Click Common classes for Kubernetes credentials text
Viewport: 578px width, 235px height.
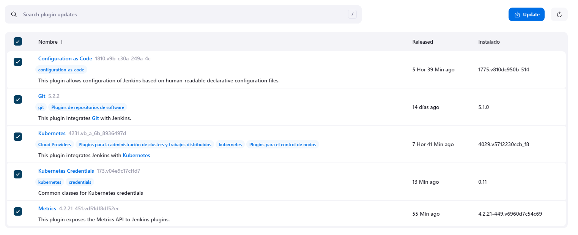point(91,193)
